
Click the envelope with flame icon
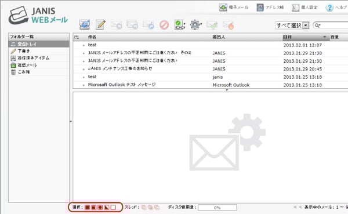pyautogui.click(x=228, y=25)
